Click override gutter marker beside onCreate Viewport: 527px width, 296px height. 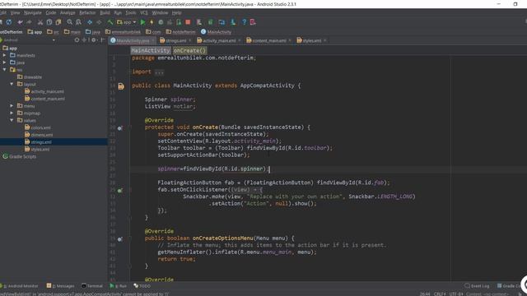click(119, 128)
